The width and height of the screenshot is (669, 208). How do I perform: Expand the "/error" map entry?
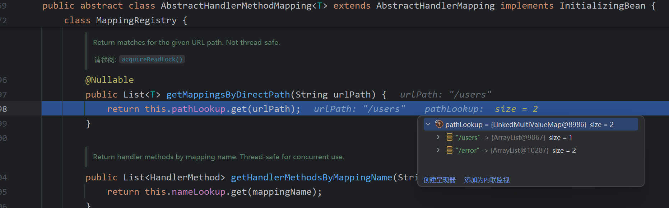pos(438,150)
